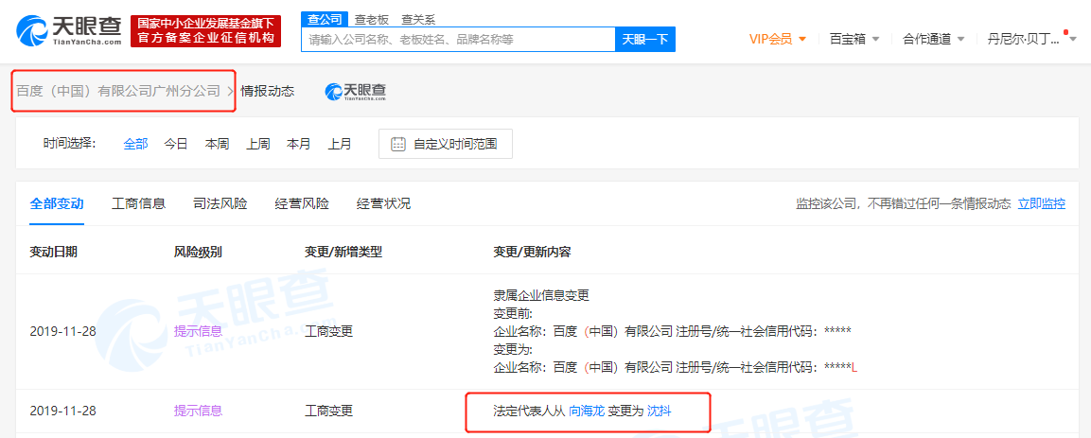
Task: Open the TianYanCha home logo
Action: point(70,31)
